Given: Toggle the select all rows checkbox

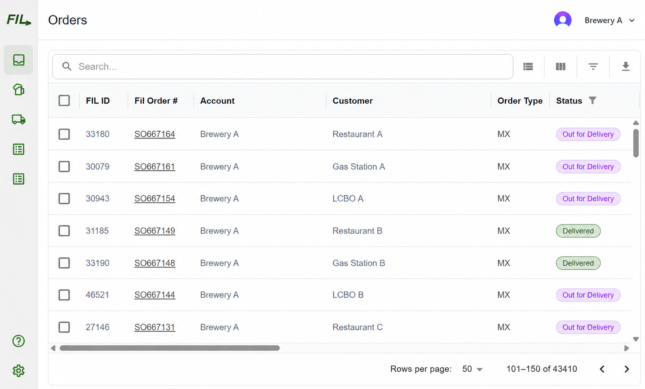Looking at the screenshot, I should pos(64,101).
